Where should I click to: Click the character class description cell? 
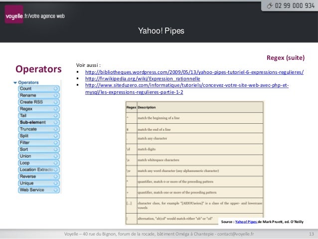click(x=200, y=205)
